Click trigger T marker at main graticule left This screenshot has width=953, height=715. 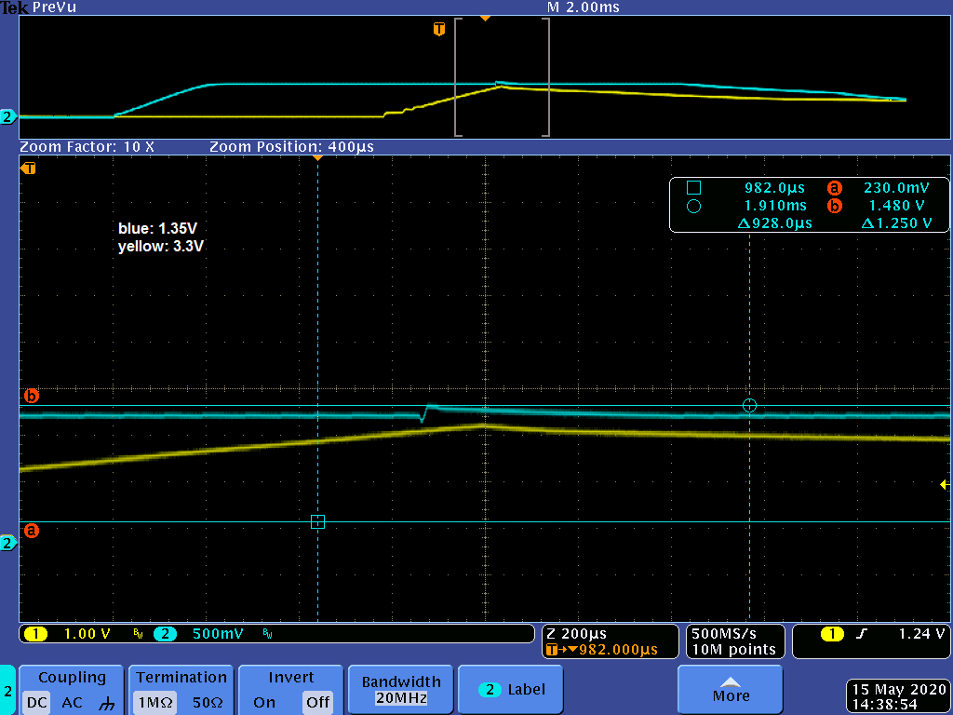(x=28, y=169)
